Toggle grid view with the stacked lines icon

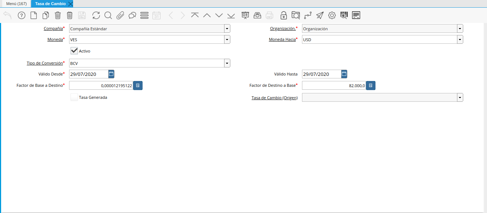(x=144, y=15)
